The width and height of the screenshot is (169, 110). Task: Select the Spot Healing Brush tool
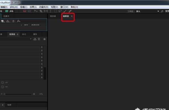pyautogui.click(x=70, y=11)
